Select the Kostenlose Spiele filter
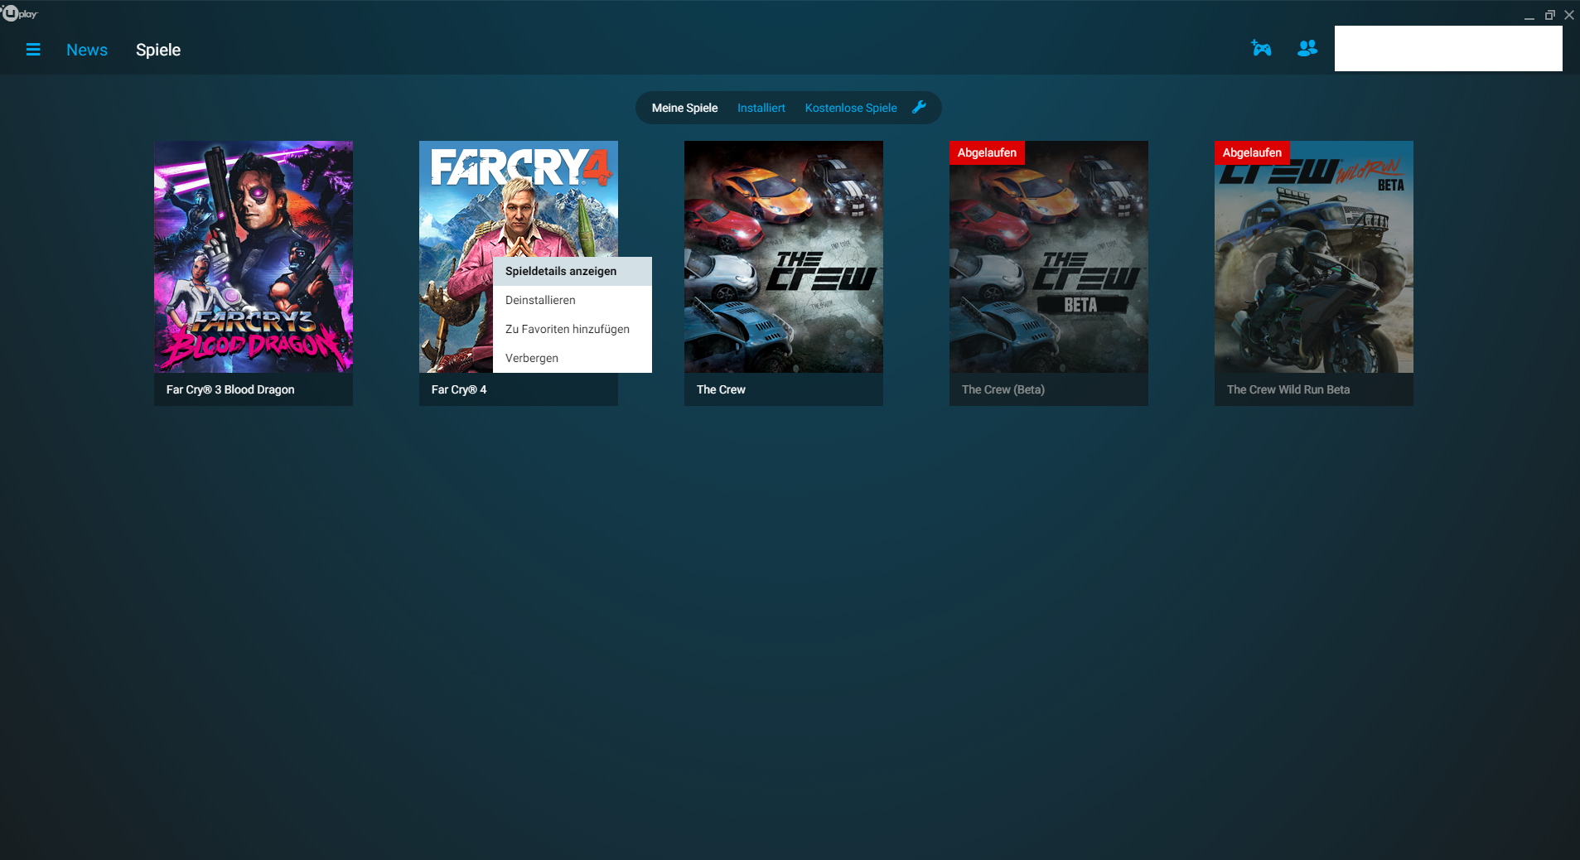Screen dimensions: 1580x860 (851, 108)
